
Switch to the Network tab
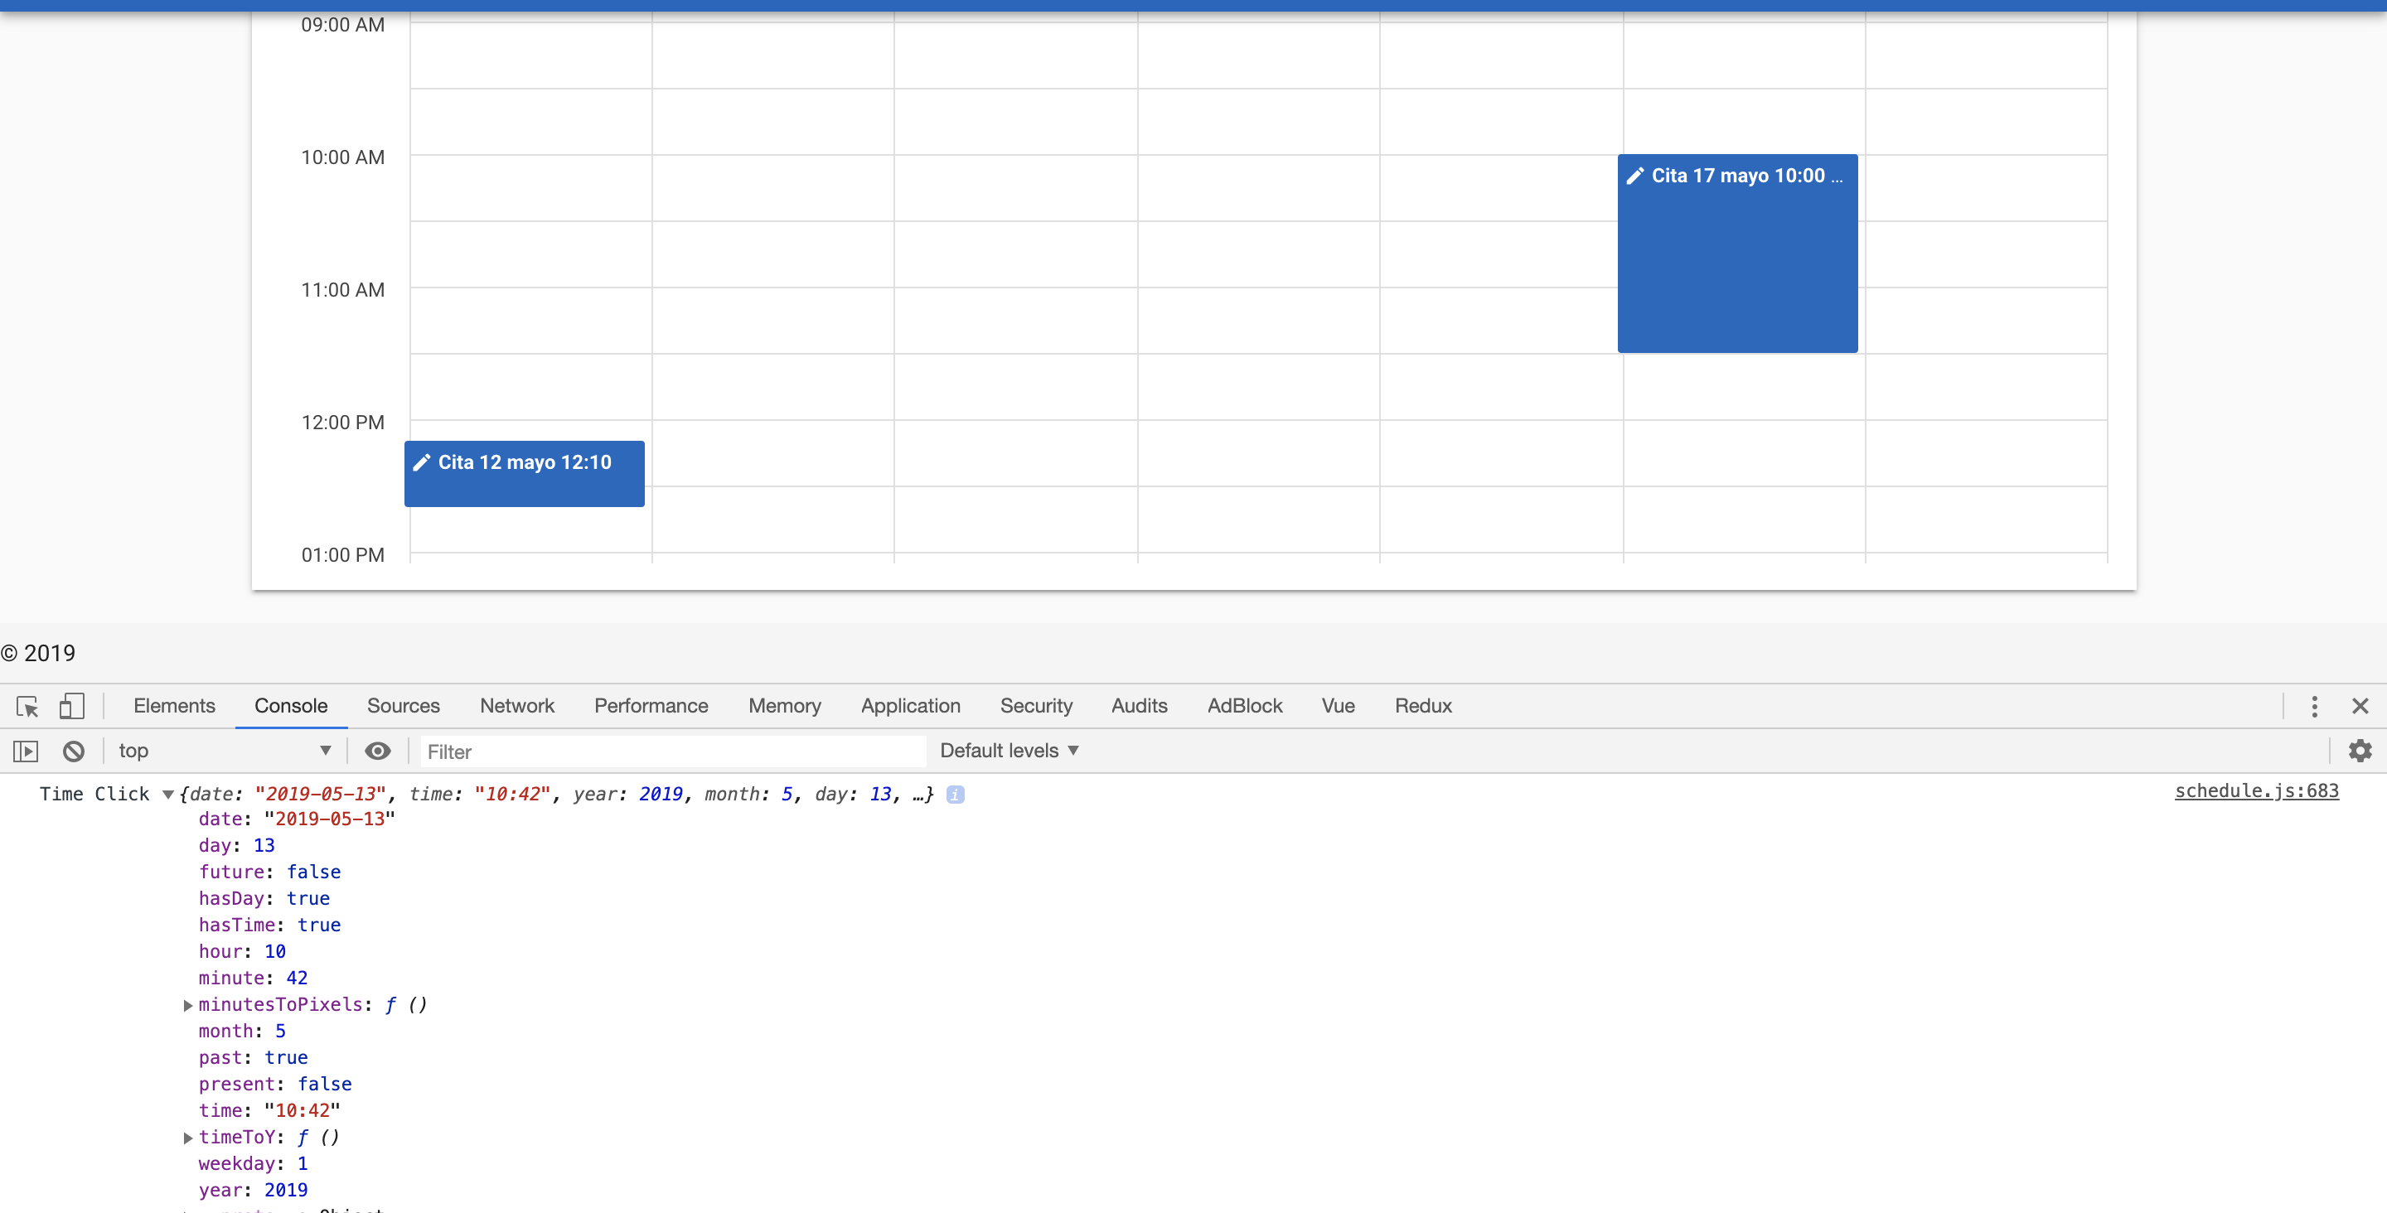point(516,706)
